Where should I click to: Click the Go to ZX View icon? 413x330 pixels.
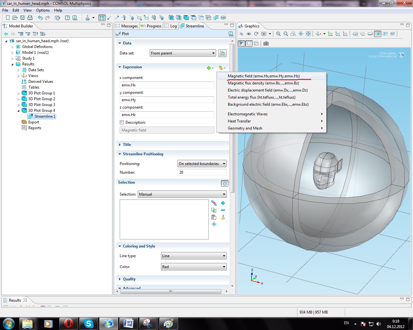[345, 34]
